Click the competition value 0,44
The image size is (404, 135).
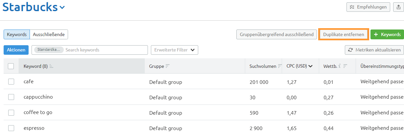(x=328, y=128)
